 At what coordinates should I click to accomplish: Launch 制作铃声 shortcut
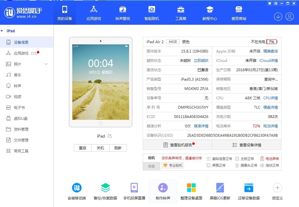(163, 191)
